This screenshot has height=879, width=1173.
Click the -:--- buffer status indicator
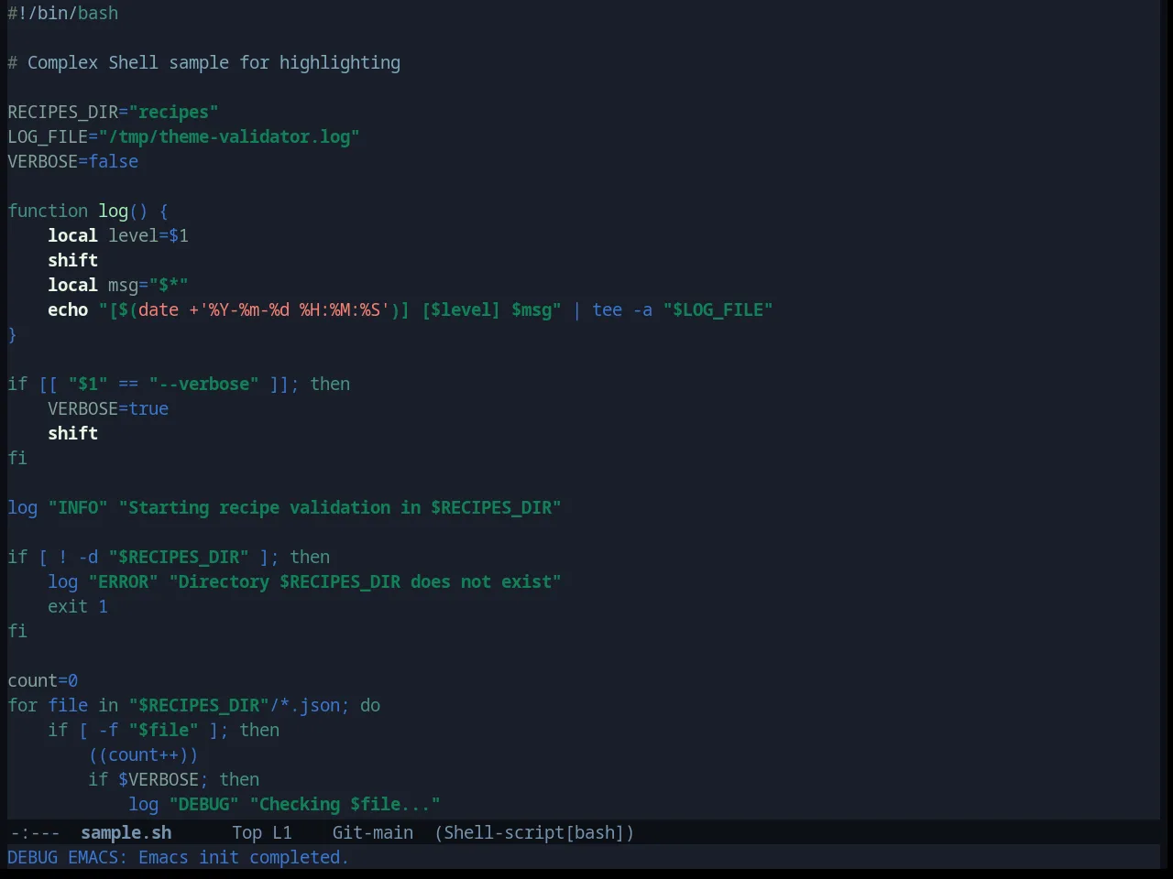click(x=35, y=832)
